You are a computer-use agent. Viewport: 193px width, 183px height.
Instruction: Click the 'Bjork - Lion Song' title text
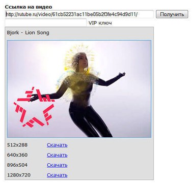28,33
